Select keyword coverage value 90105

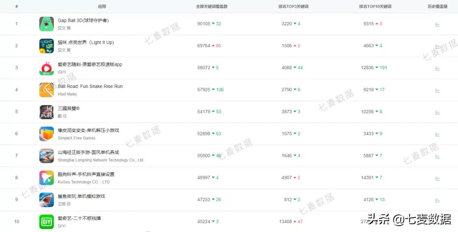[x=204, y=24]
